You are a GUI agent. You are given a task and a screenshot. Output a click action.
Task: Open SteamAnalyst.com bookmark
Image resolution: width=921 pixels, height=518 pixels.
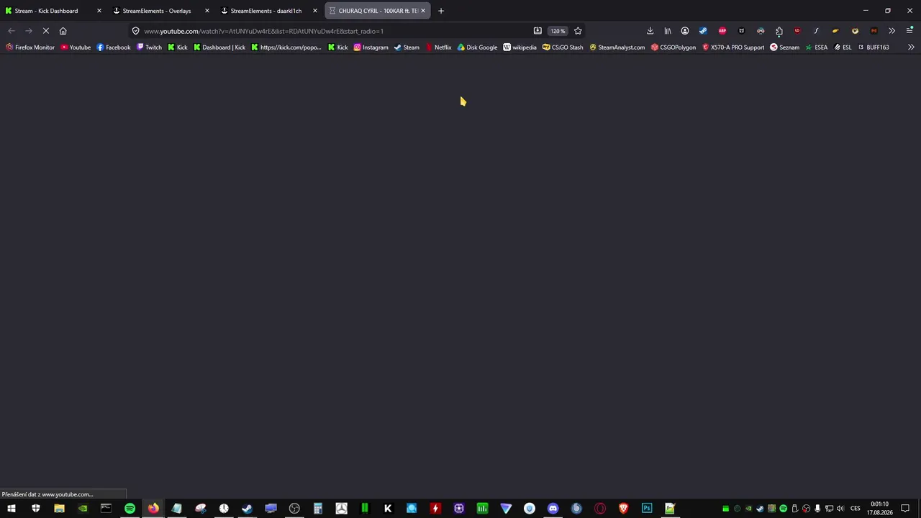click(x=617, y=47)
